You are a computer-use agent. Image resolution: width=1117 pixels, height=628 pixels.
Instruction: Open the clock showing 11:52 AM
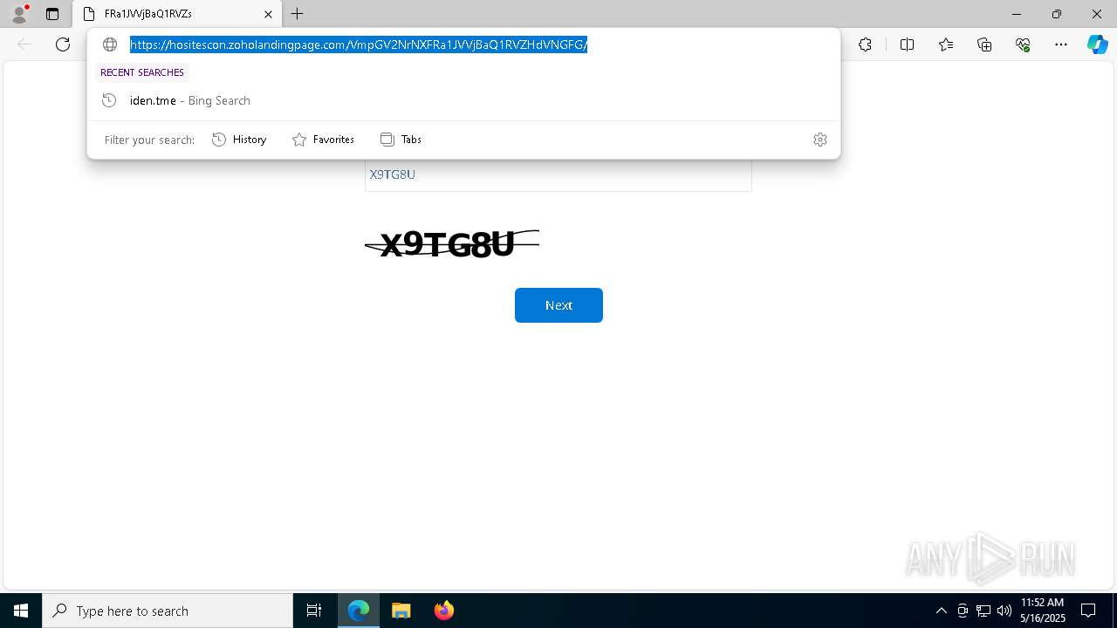tap(1043, 611)
